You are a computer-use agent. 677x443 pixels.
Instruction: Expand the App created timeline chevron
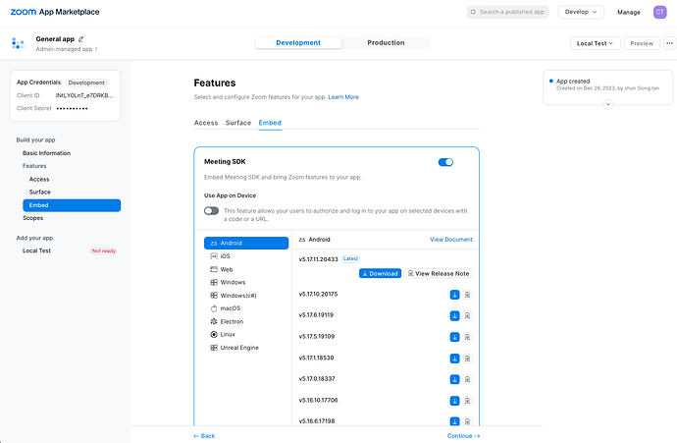click(608, 104)
